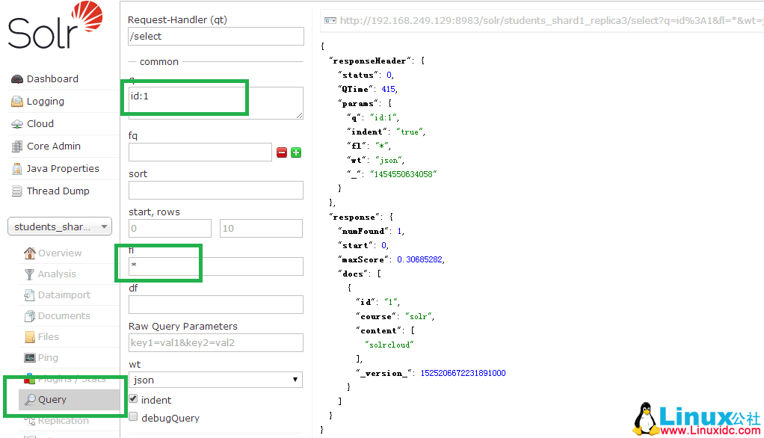This screenshot has height=438, width=764.
Task: Open the wt json format dropdown
Action: pyautogui.click(x=215, y=380)
